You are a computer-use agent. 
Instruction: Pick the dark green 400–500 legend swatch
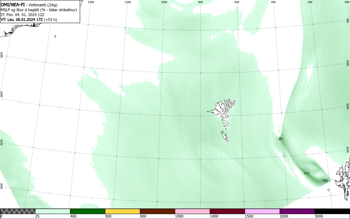[87, 211]
